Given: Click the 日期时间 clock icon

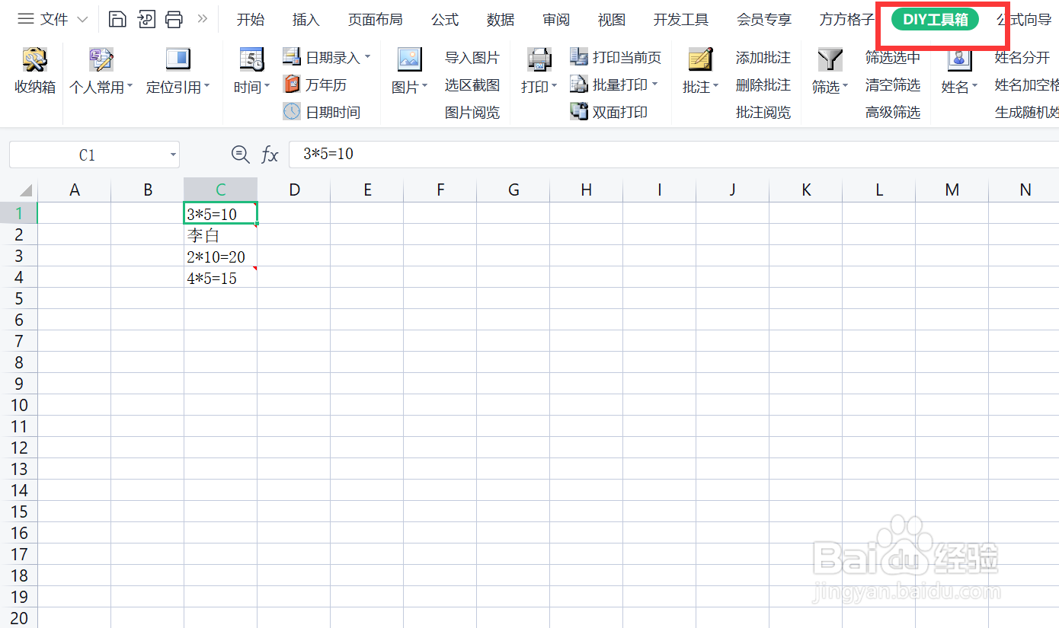Looking at the screenshot, I should pyautogui.click(x=292, y=111).
